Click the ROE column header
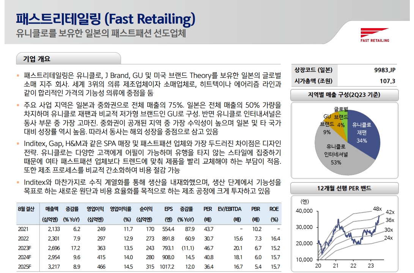 coord(274,209)
